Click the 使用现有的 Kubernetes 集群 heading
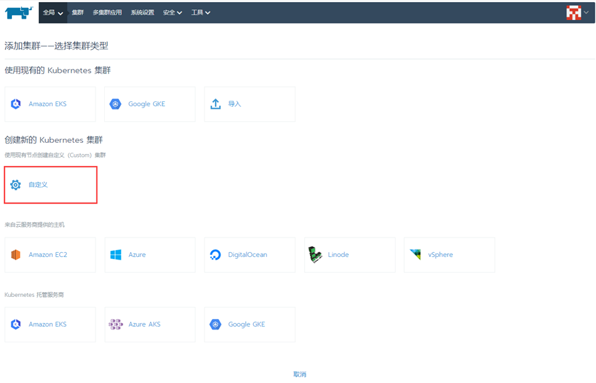The width and height of the screenshot is (596, 383). pyautogui.click(x=57, y=71)
